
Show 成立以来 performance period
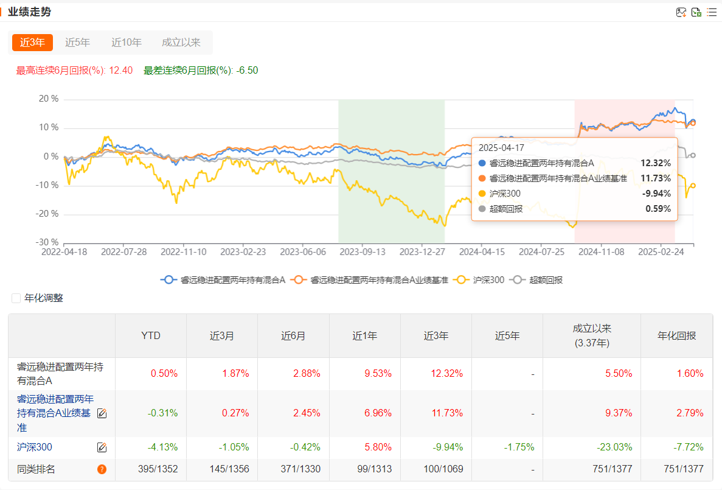pyautogui.click(x=181, y=43)
